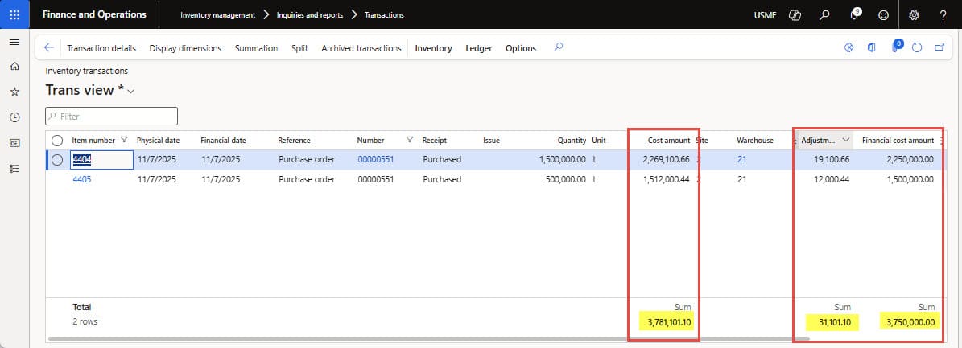This screenshot has width=962, height=348.
Task: Open the app launcher waffle icon
Action: (14, 14)
